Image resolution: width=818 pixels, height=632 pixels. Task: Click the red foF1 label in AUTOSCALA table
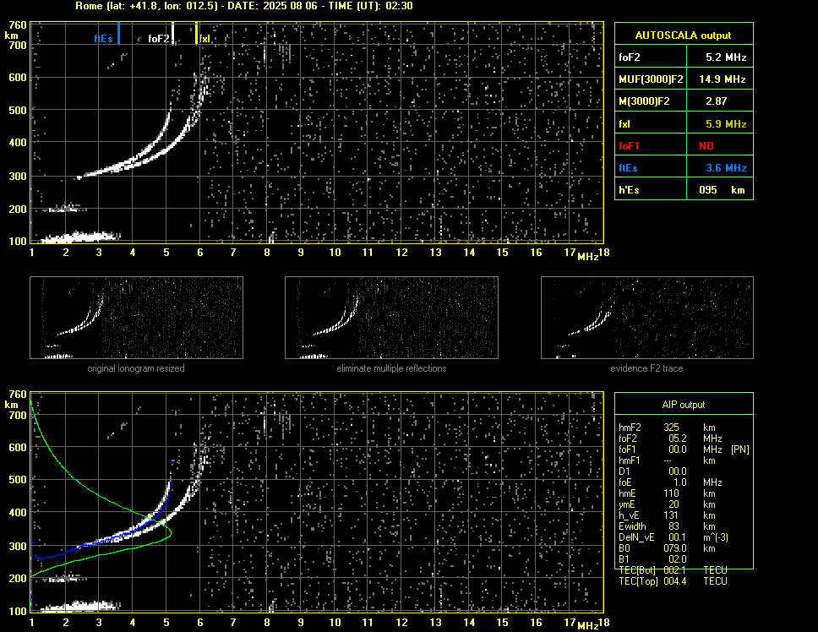coord(629,146)
